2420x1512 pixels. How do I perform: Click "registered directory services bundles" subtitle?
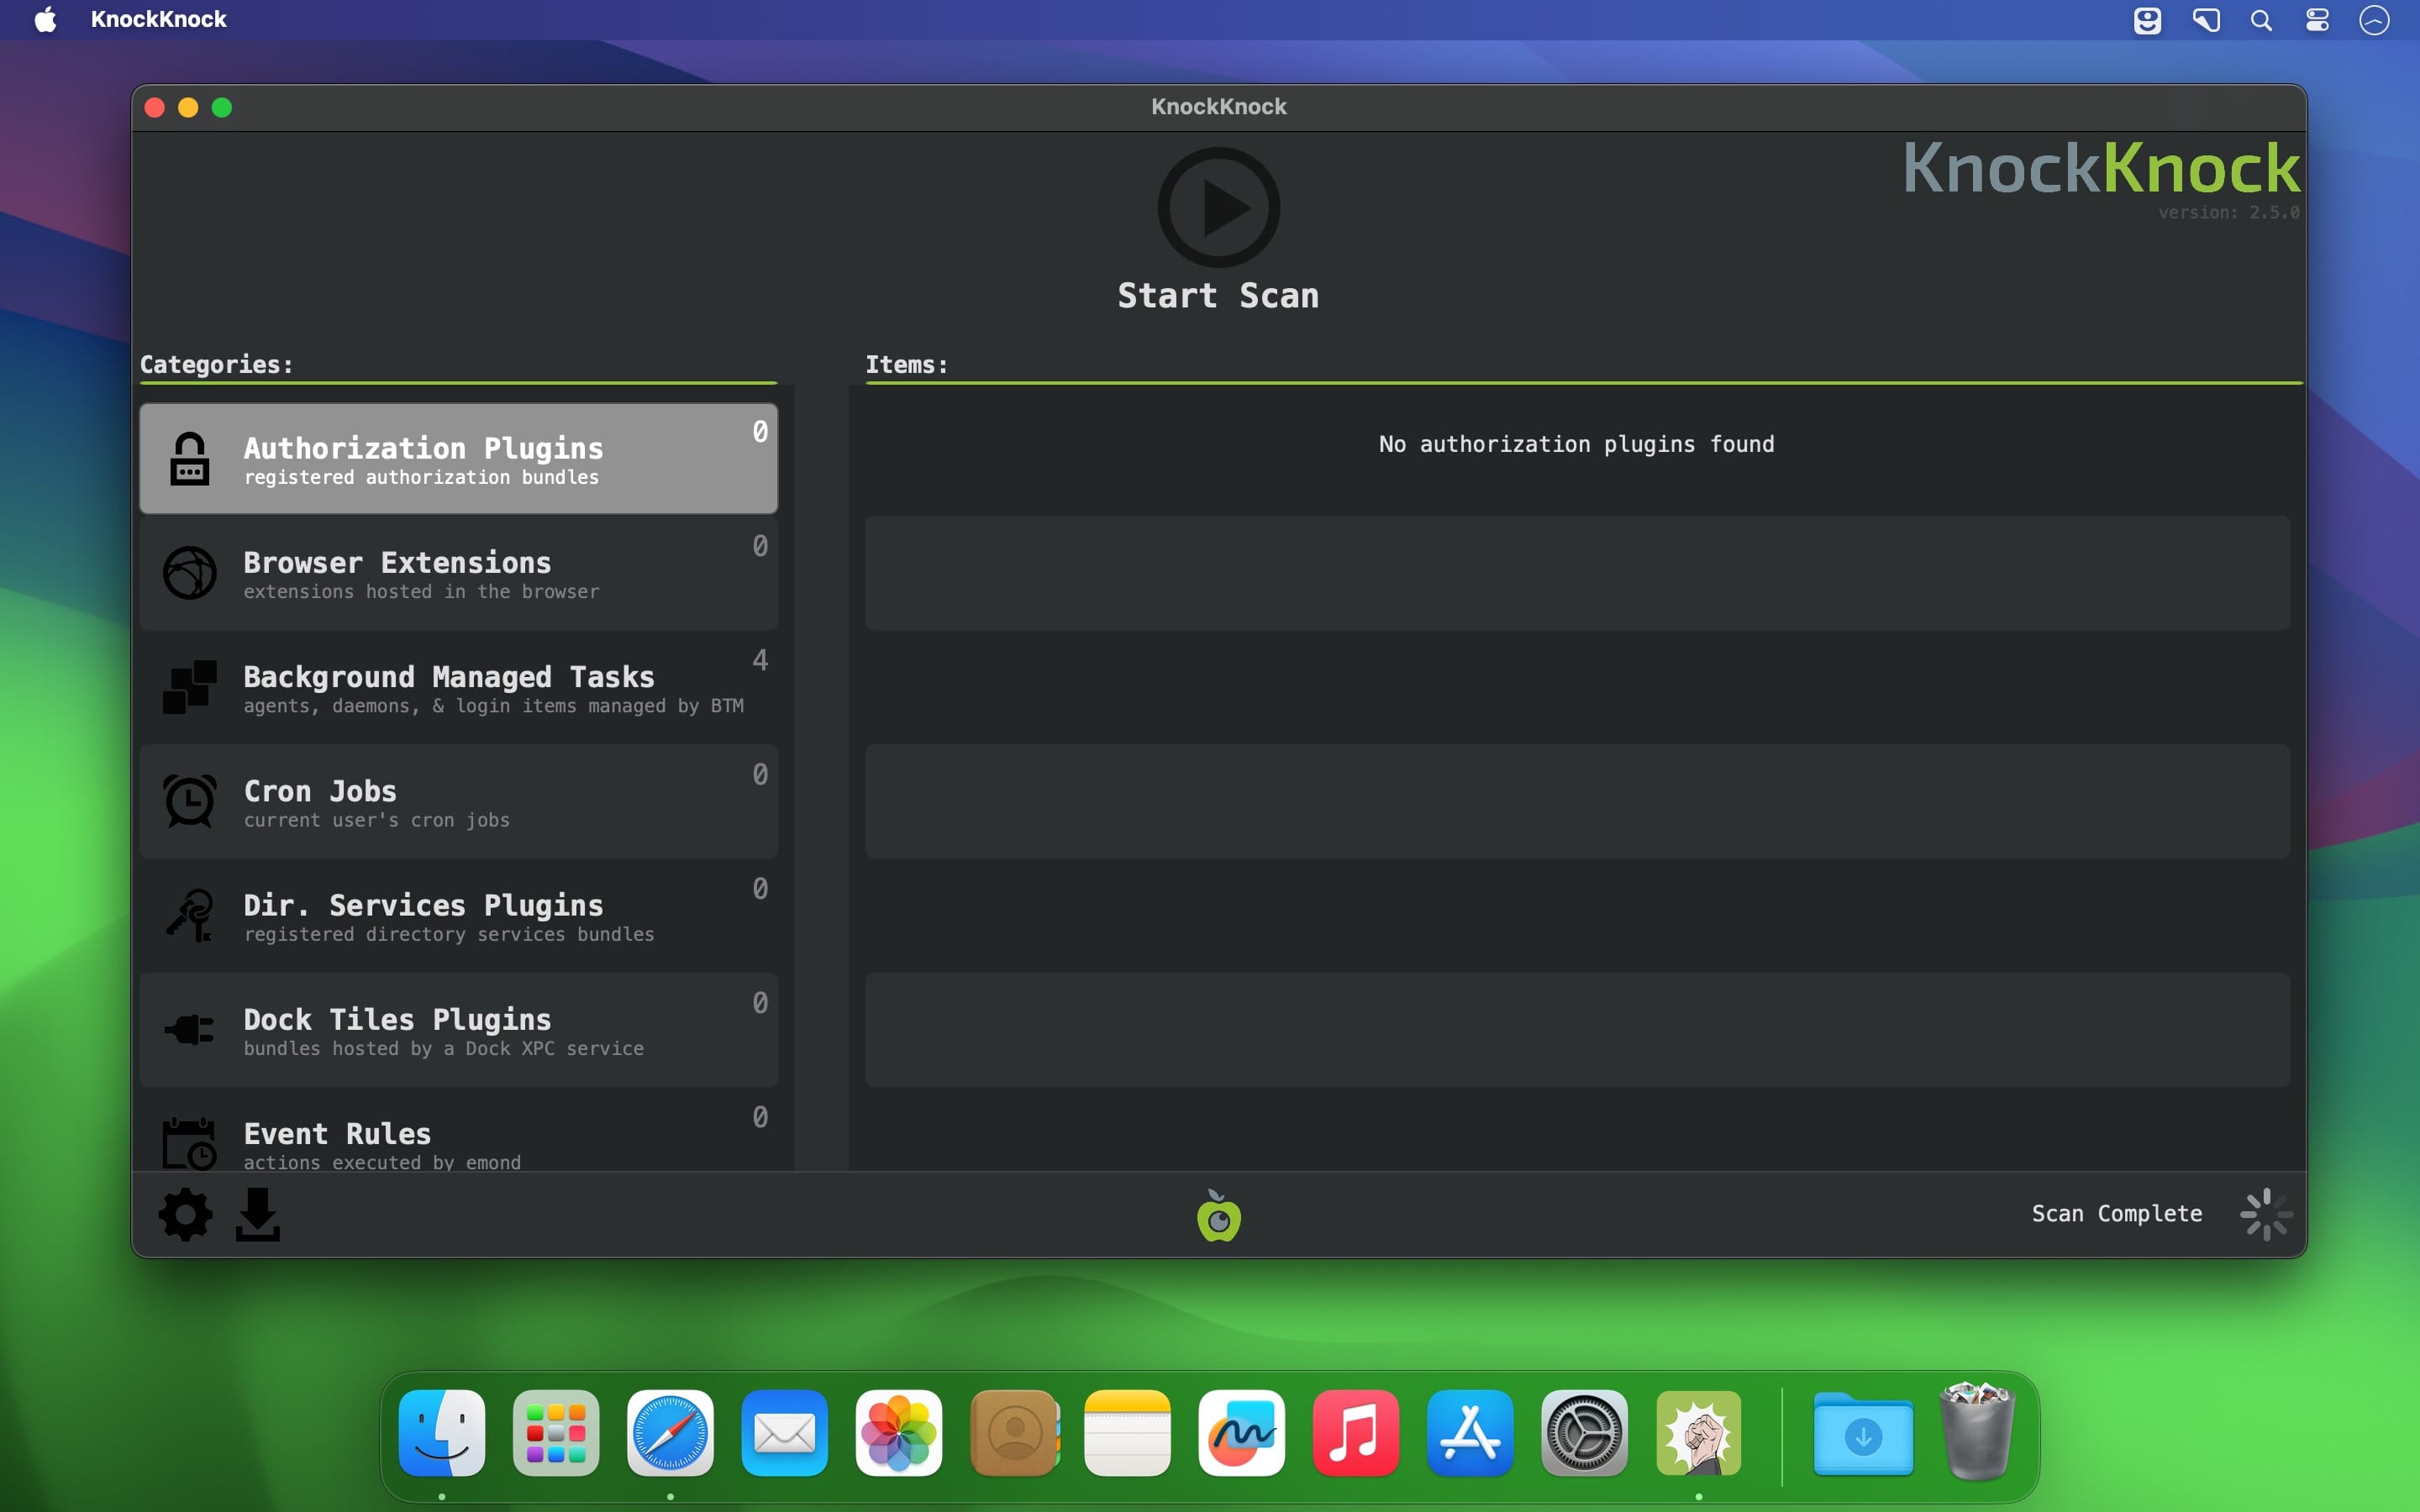click(448, 934)
